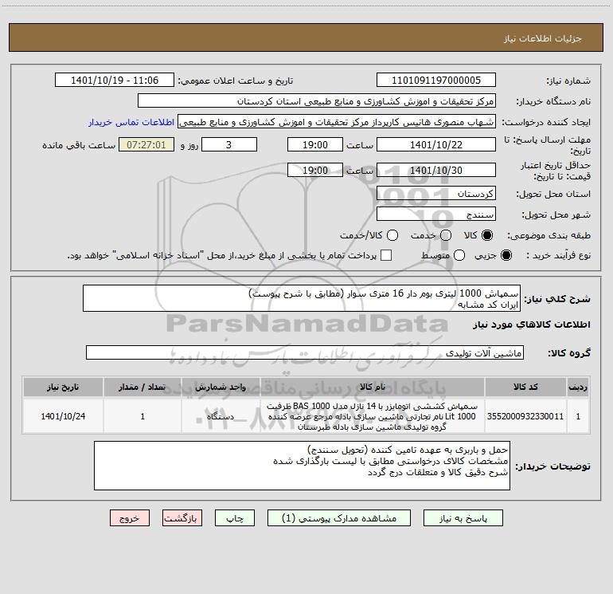613x594 pixels.
Task: Click the announcement date field 1401/10/19 - 11:06
Action: [x=115, y=81]
